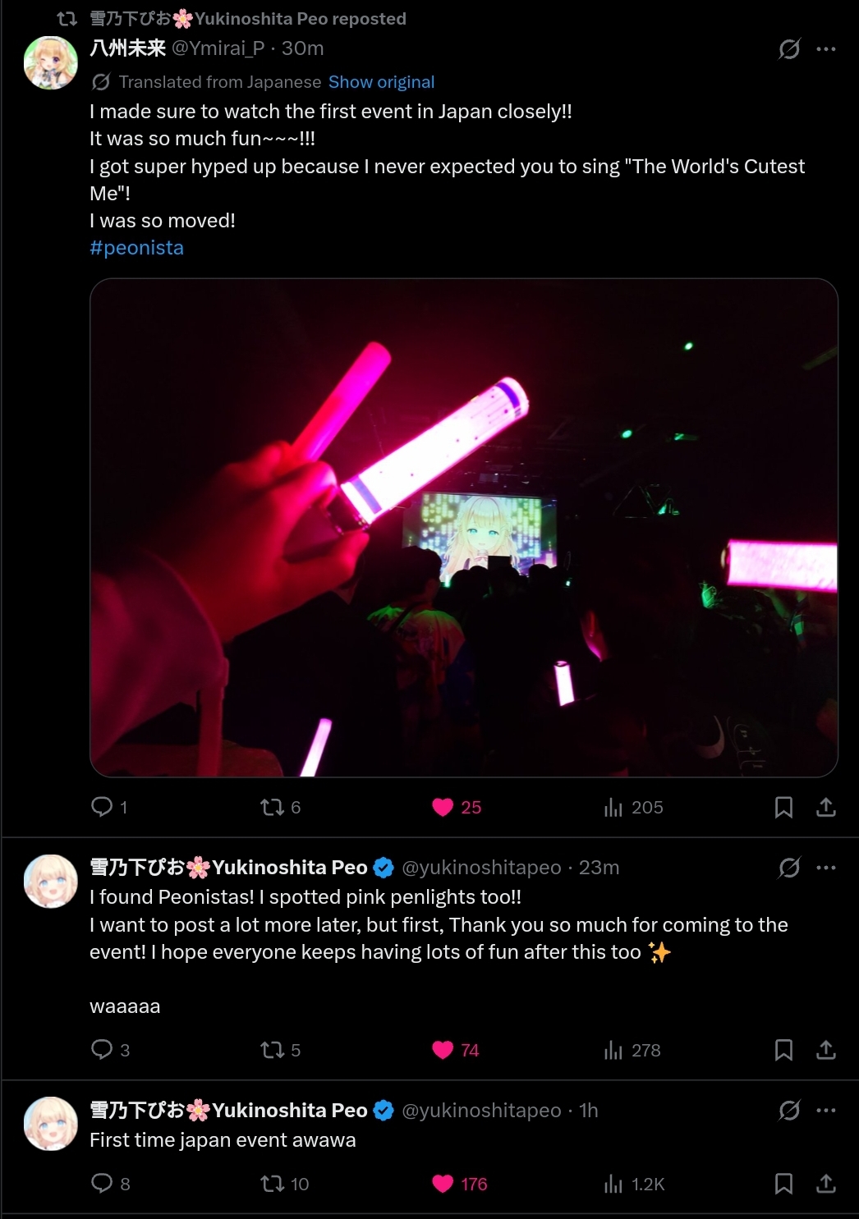Open the #peonista hashtag
The height and width of the screenshot is (1219, 859).
(x=136, y=248)
